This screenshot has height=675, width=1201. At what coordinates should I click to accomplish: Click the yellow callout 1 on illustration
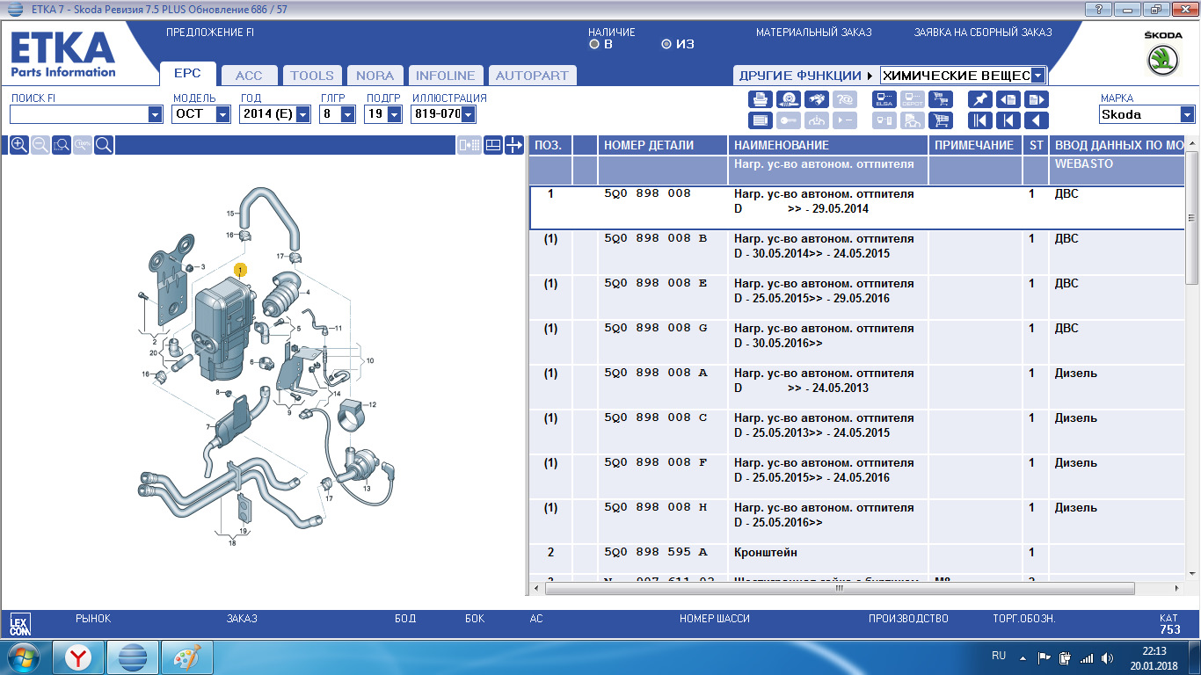click(240, 270)
